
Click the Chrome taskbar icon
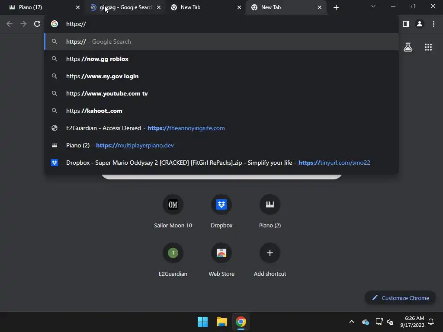click(241, 322)
